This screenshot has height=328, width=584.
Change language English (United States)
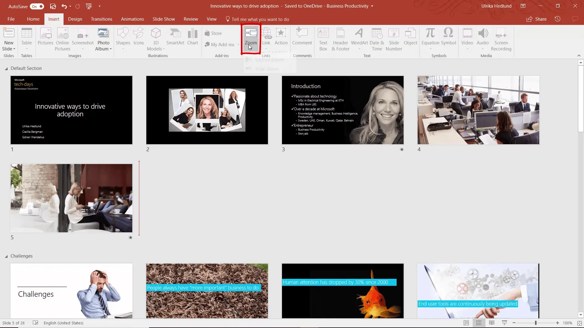pyautogui.click(x=64, y=323)
